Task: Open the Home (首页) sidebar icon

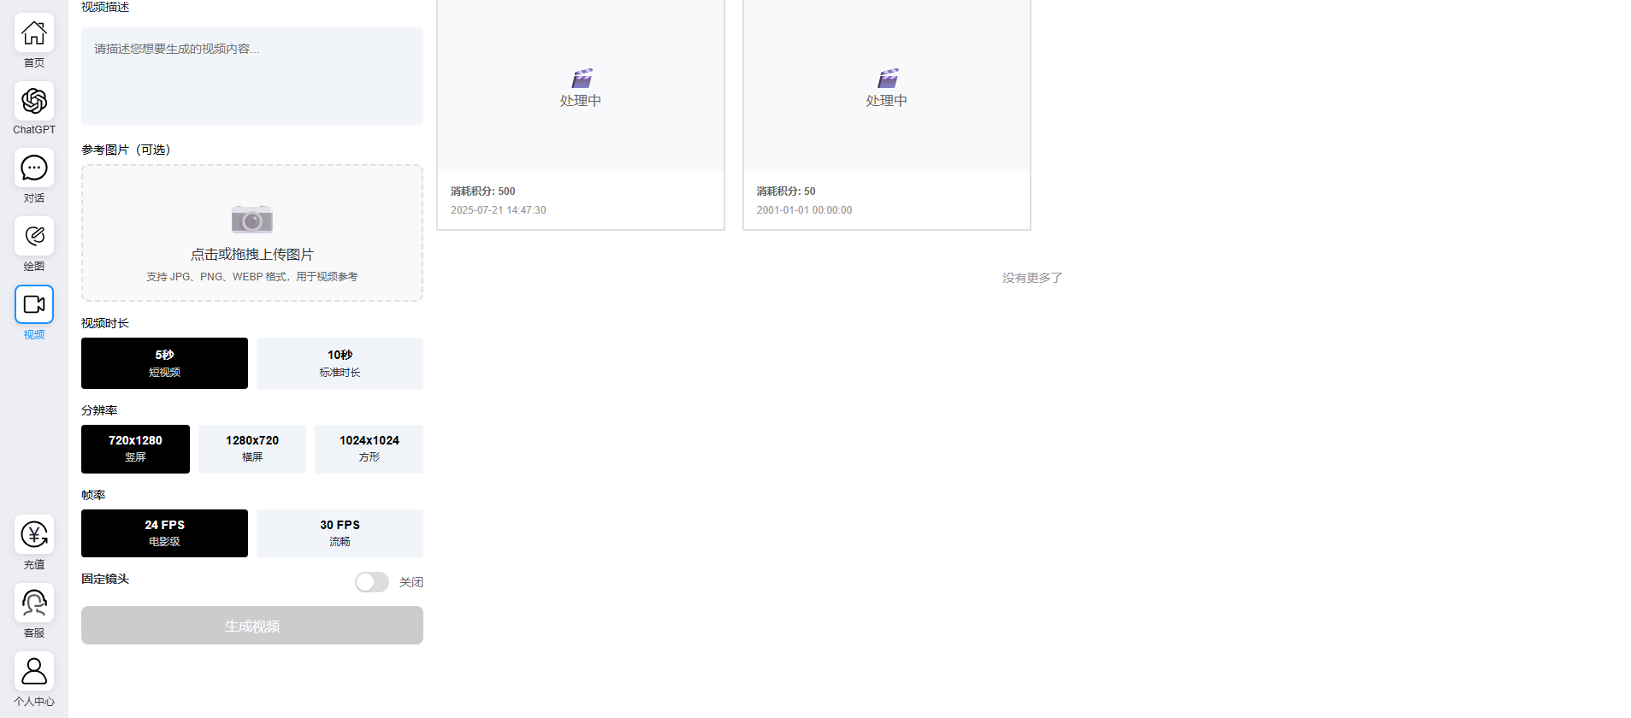Action: click(x=34, y=33)
